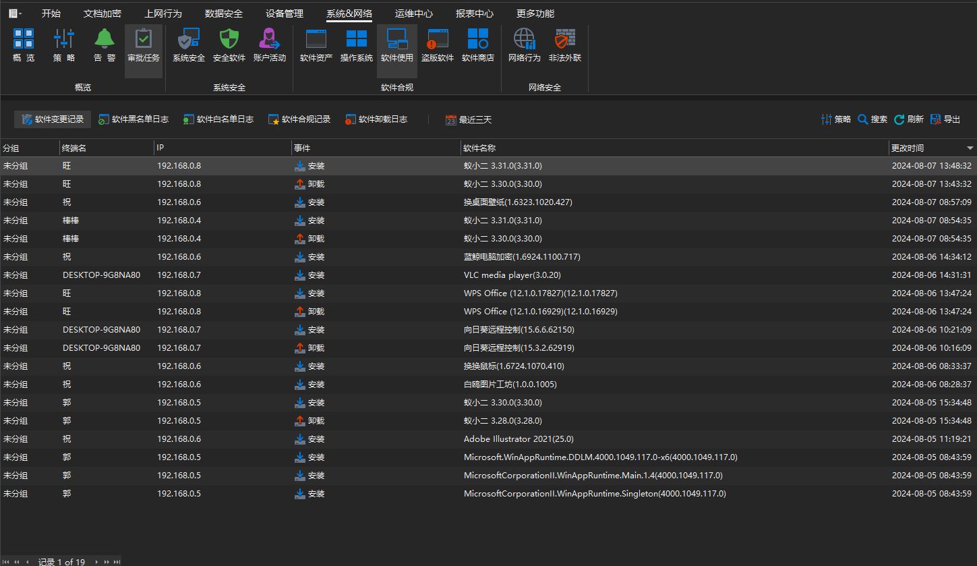Viewport: 977px width, 566px height.
Task: Switch to 设备管理 tab
Action: [285, 13]
